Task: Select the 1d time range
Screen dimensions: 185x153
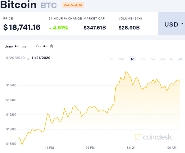Action: coord(132,59)
